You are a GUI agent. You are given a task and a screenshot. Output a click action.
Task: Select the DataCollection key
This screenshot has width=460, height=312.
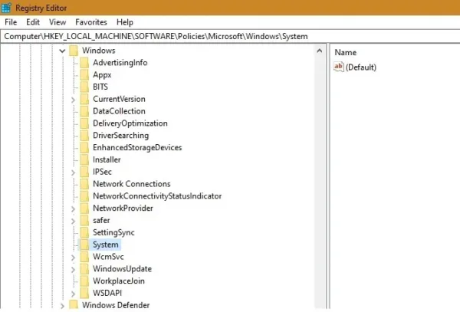tap(119, 111)
